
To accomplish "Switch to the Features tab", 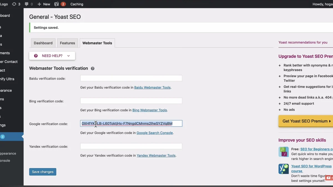I will click(x=67, y=43).
